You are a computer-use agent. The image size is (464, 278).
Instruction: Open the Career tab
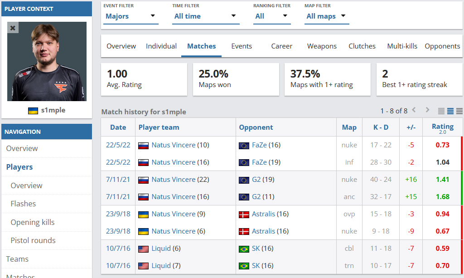282,46
